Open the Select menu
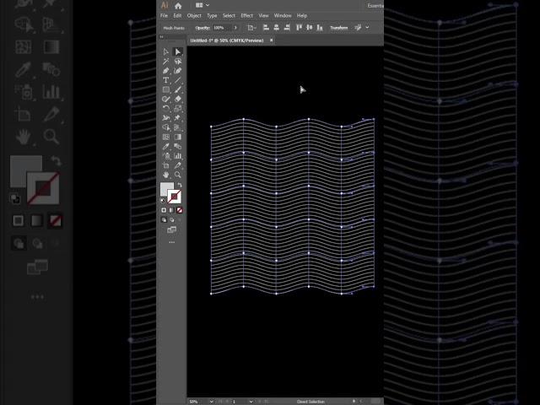The width and height of the screenshot is (540, 405). [x=229, y=15]
